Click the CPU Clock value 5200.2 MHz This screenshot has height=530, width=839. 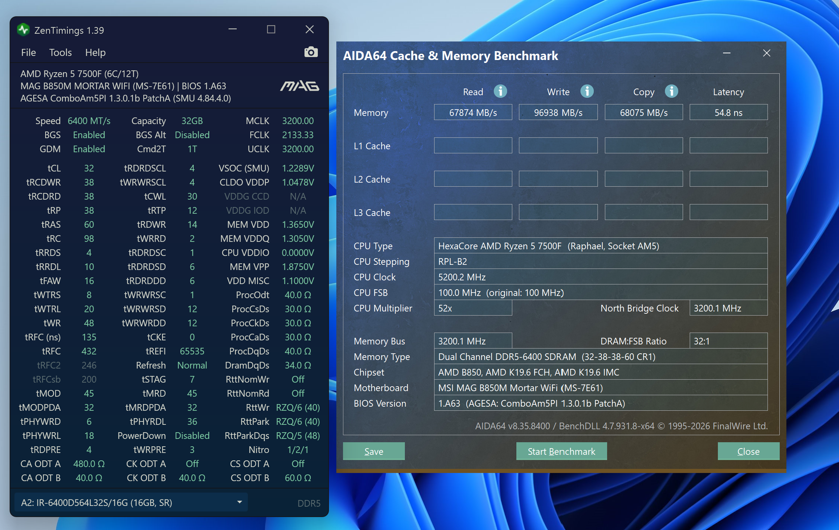click(x=601, y=277)
